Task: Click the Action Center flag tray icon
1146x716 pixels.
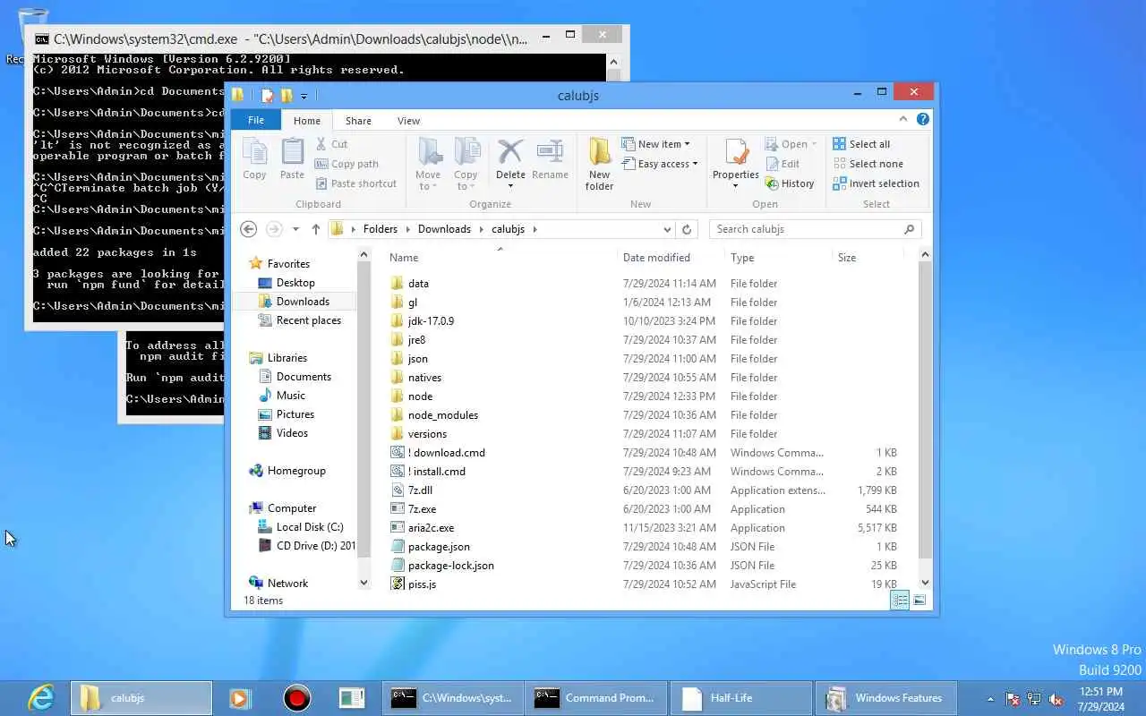Action: tap(1013, 699)
